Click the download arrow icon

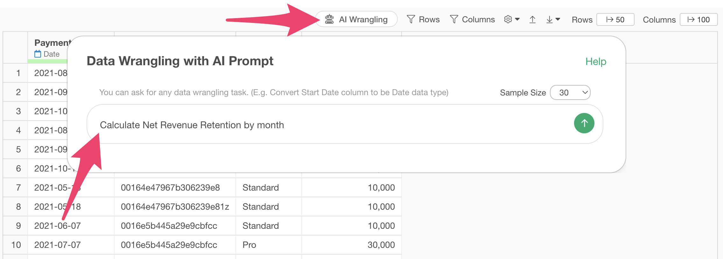[550, 20]
